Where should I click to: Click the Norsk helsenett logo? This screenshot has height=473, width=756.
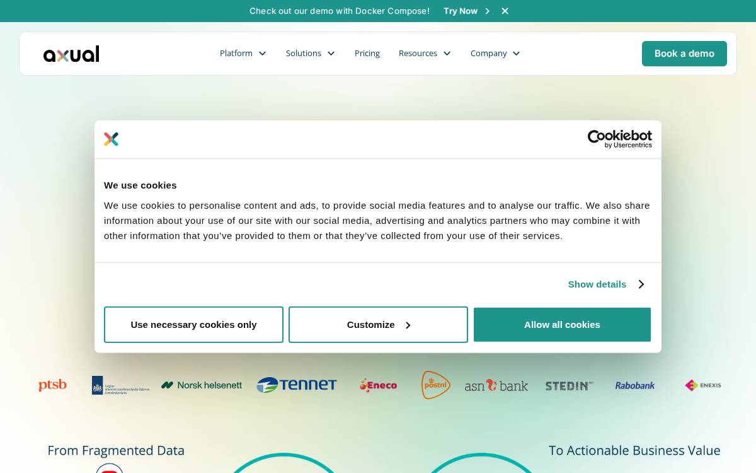(x=202, y=385)
